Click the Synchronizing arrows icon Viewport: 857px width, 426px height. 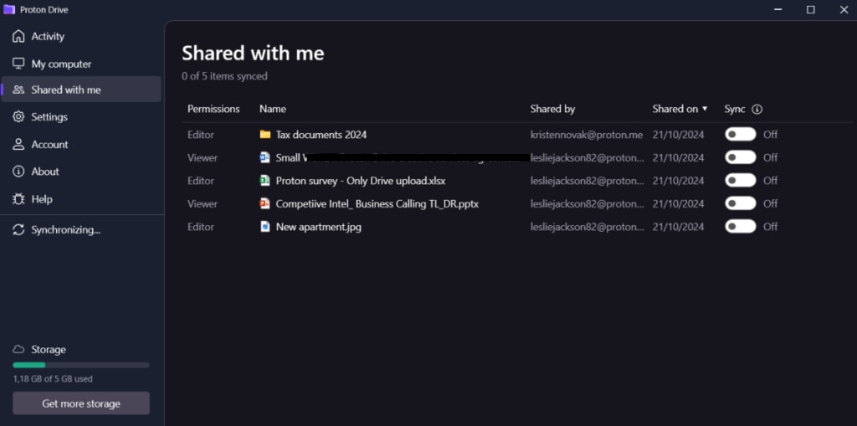click(18, 229)
